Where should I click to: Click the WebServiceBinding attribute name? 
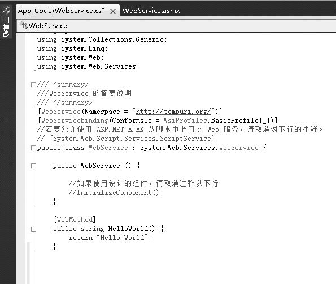pyautogui.click(x=75, y=121)
